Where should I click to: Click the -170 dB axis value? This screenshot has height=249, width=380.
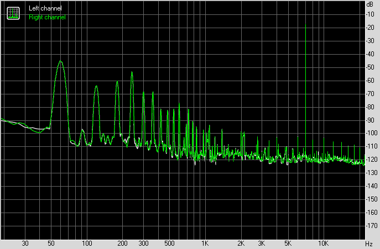point(372,226)
